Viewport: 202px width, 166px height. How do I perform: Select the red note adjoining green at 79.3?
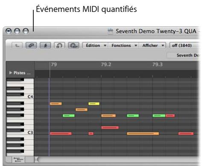170,116
